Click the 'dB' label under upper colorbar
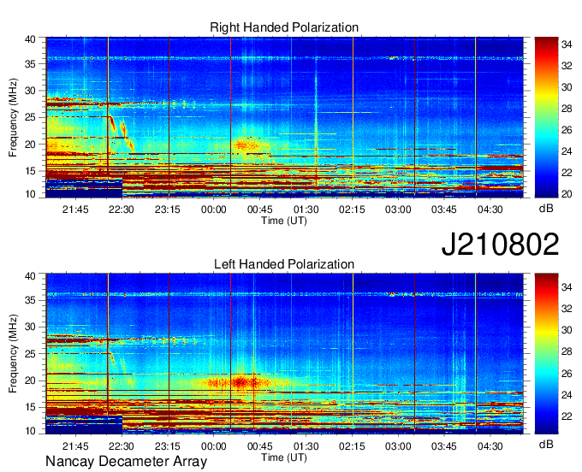 click(x=546, y=209)
